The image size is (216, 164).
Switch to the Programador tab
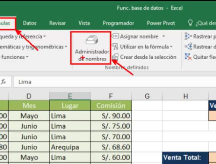click(x=118, y=23)
